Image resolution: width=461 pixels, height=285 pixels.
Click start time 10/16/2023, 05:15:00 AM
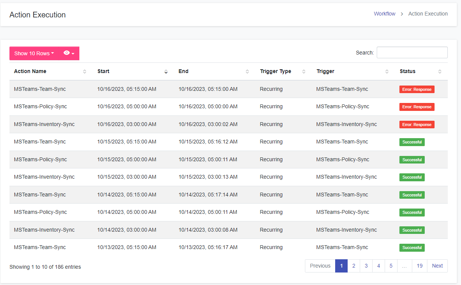point(127,89)
